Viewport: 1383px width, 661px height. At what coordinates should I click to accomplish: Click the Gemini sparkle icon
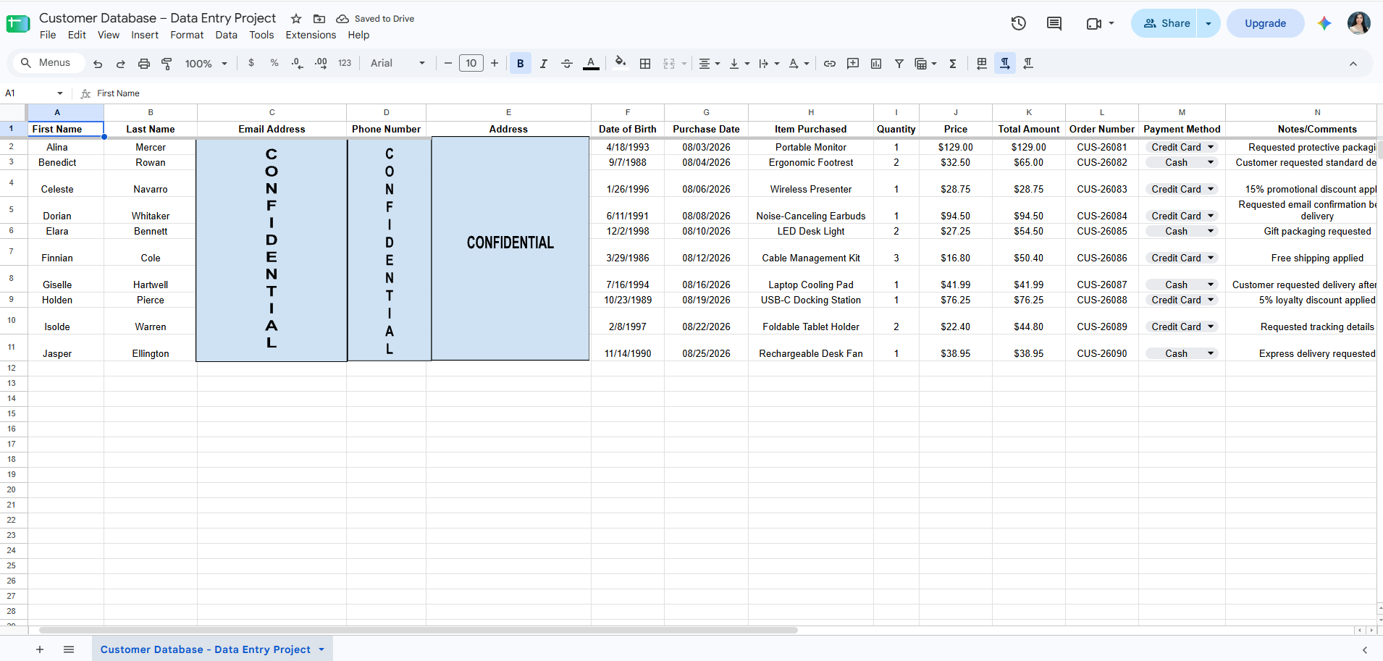click(x=1324, y=23)
